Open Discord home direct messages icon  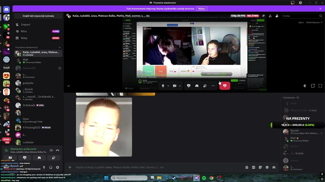coord(6,10)
